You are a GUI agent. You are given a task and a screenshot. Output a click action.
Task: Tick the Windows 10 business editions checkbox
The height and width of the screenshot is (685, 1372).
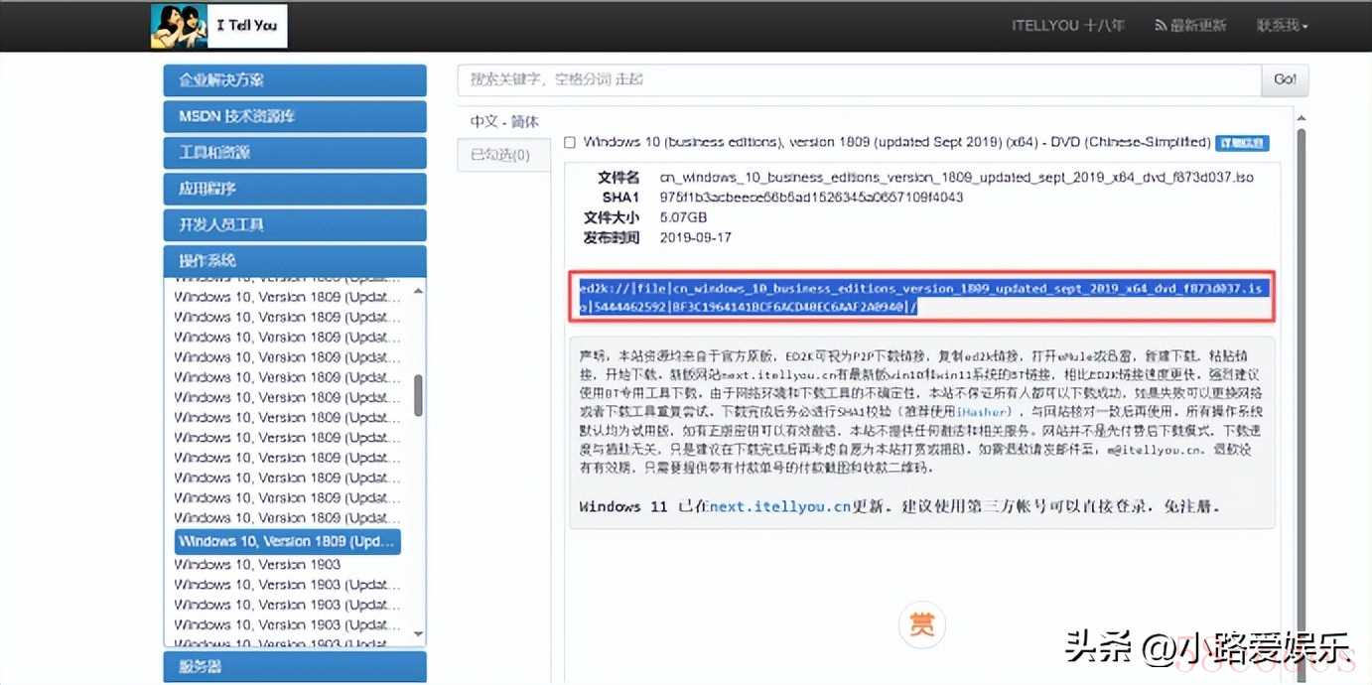(x=570, y=143)
